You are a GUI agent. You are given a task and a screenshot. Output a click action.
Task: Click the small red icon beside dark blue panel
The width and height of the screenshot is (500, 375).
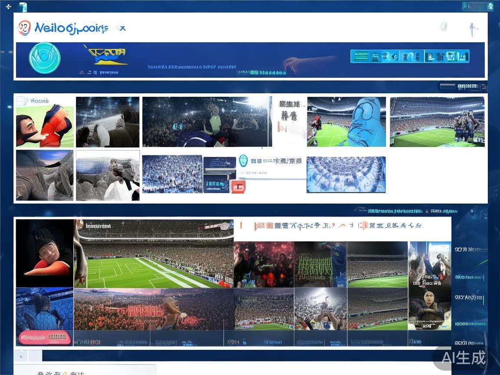[238, 187]
